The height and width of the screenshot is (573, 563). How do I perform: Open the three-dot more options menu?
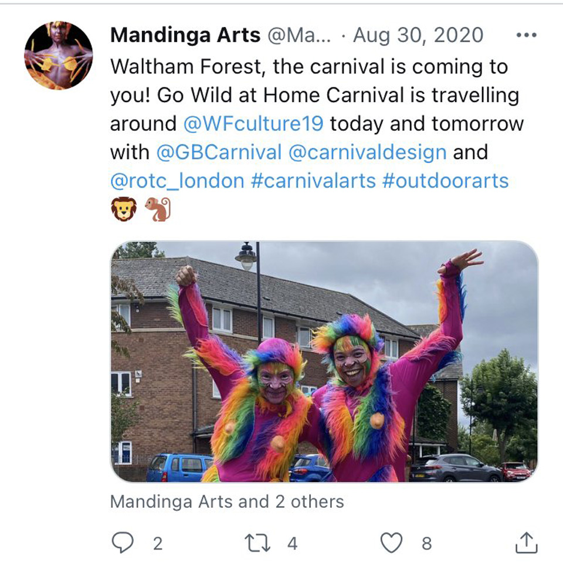pyautogui.click(x=527, y=35)
